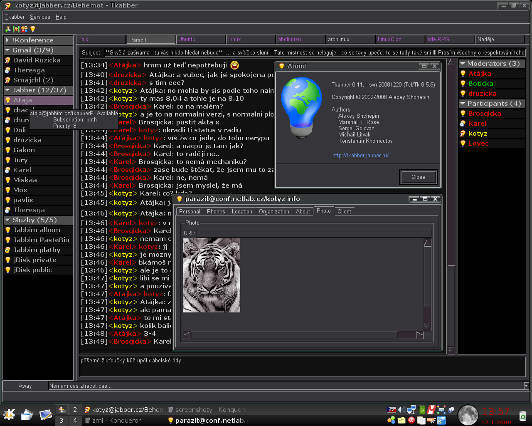Click the status icon next to participant kotyz
Viewport: 532px width, 426px height.
click(x=463, y=134)
